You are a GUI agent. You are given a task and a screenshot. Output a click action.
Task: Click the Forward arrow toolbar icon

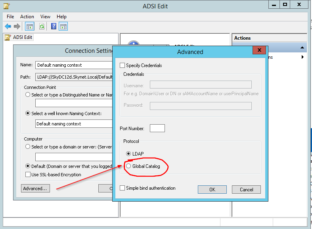tap(17, 26)
